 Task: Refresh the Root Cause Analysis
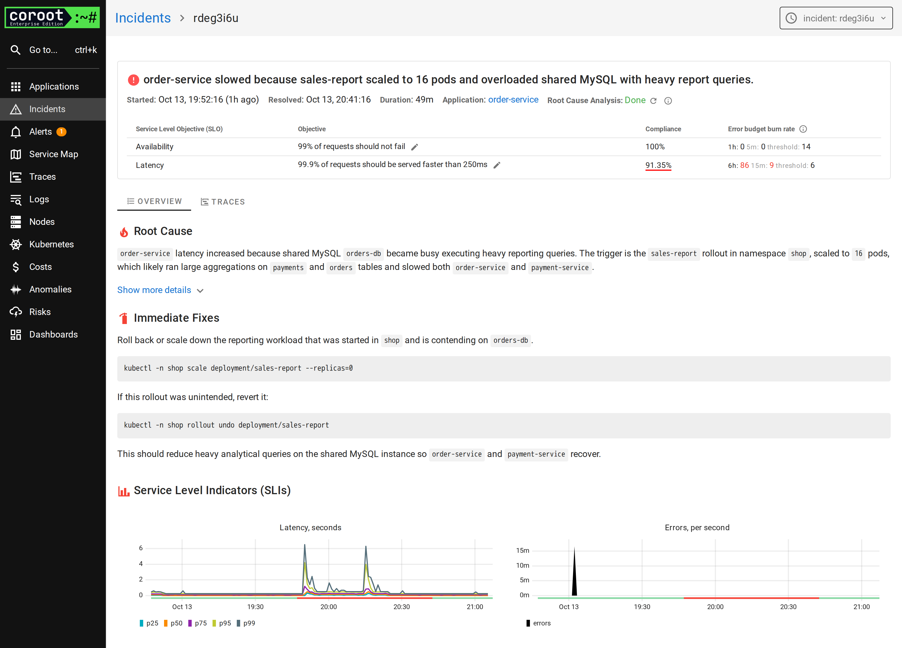pyautogui.click(x=653, y=101)
